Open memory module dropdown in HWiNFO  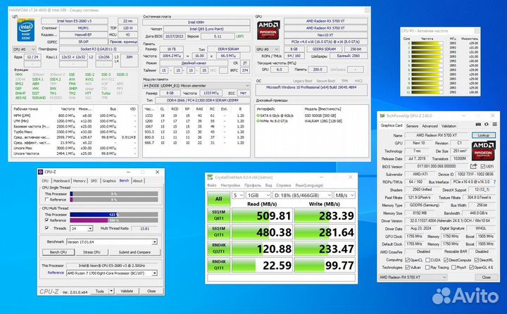pyautogui.click(x=196, y=86)
